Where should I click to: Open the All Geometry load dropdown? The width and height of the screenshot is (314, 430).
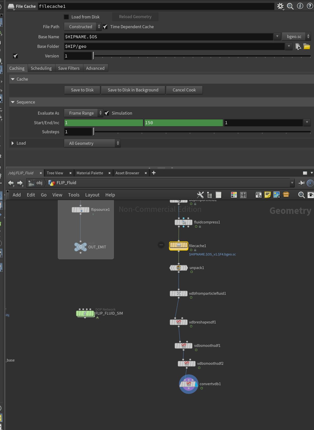[92, 143]
